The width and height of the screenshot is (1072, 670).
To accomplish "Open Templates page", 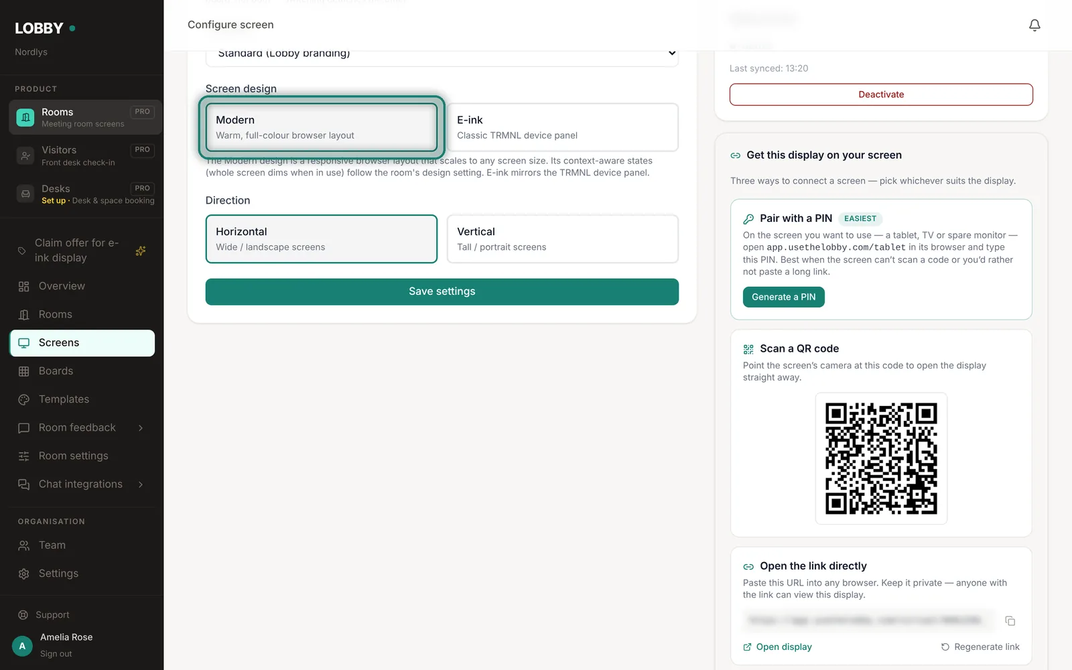I will [x=82, y=399].
